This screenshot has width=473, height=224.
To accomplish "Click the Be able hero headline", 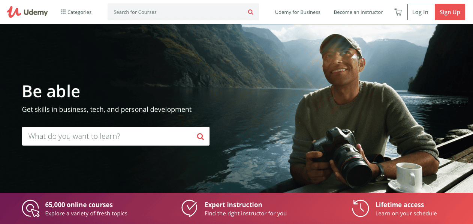I will point(51,91).
